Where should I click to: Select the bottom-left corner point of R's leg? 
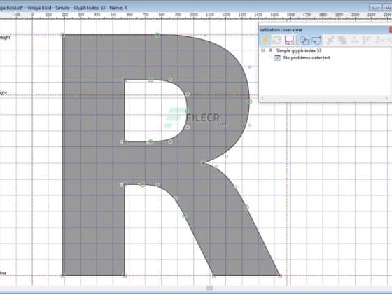[213, 276]
